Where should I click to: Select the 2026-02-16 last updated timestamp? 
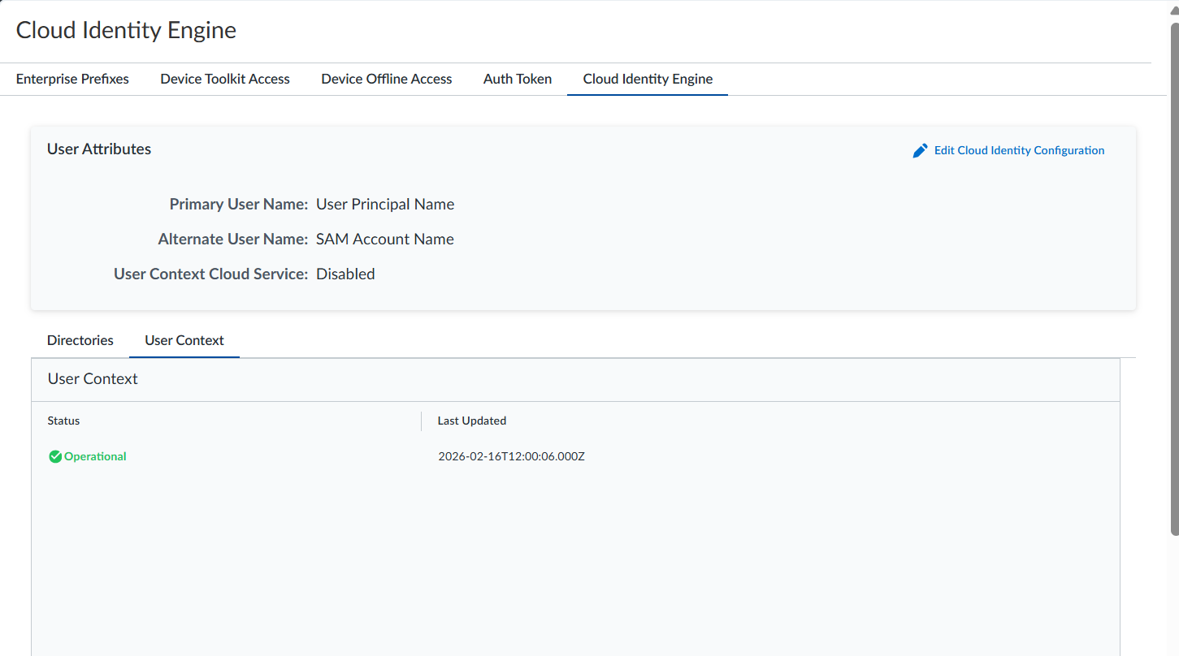pos(511,457)
